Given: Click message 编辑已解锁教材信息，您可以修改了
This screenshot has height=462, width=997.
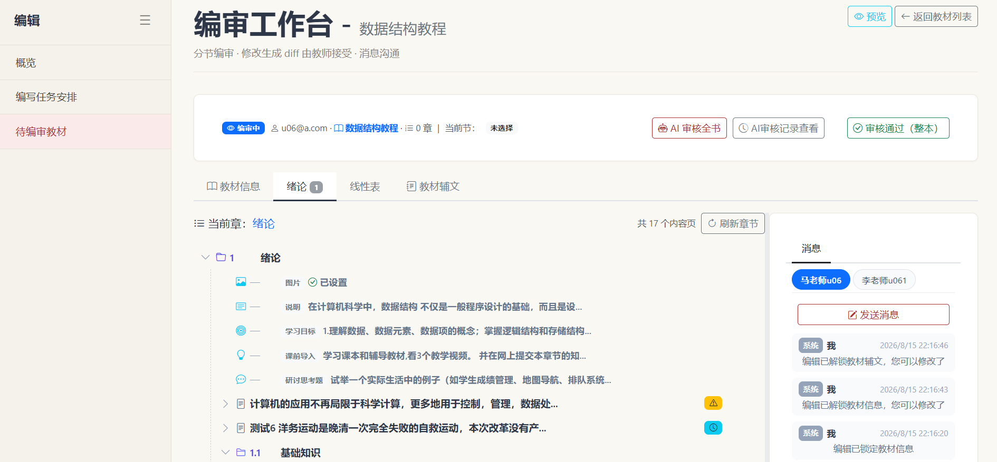Looking at the screenshot, I should point(874,405).
